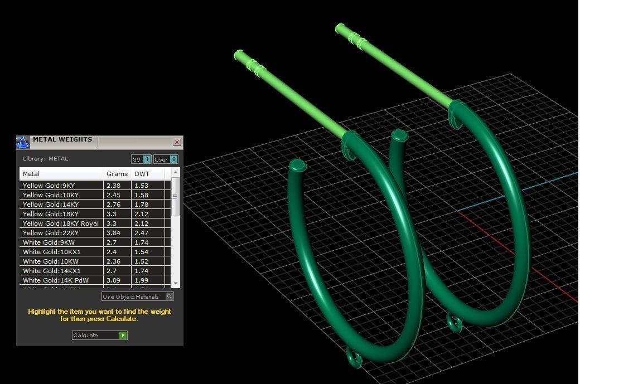Click the 2.36 grams value

point(113,261)
